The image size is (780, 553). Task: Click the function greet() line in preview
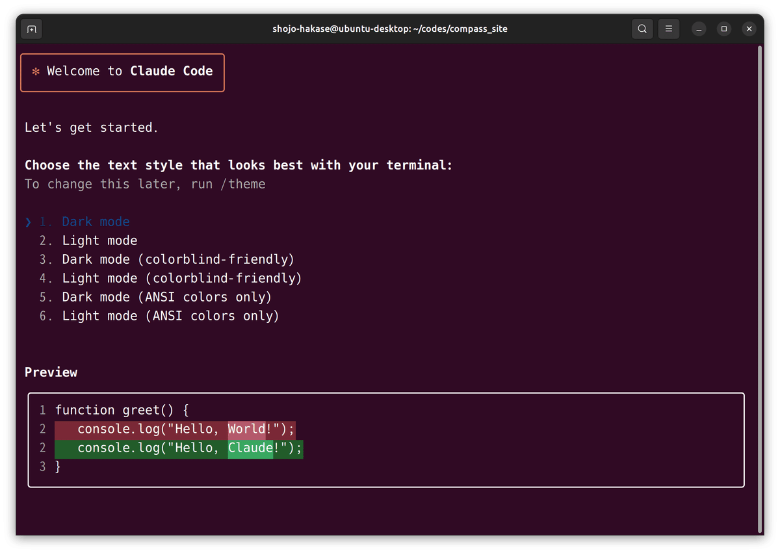click(x=122, y=411)
